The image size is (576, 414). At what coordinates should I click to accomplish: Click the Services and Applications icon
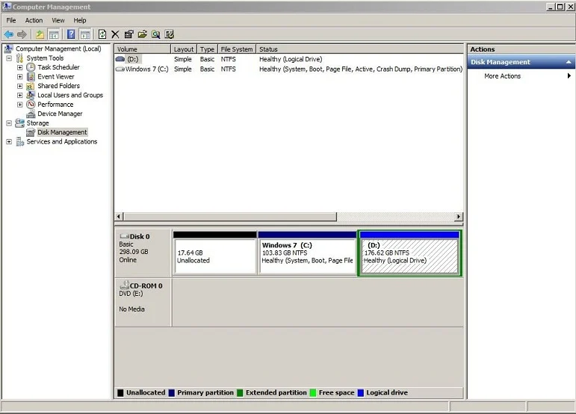tap(20, 142)
